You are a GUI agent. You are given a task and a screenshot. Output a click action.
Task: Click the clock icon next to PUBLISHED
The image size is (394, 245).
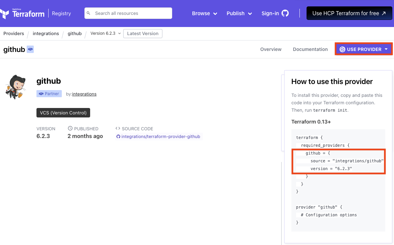pos(70,128)
